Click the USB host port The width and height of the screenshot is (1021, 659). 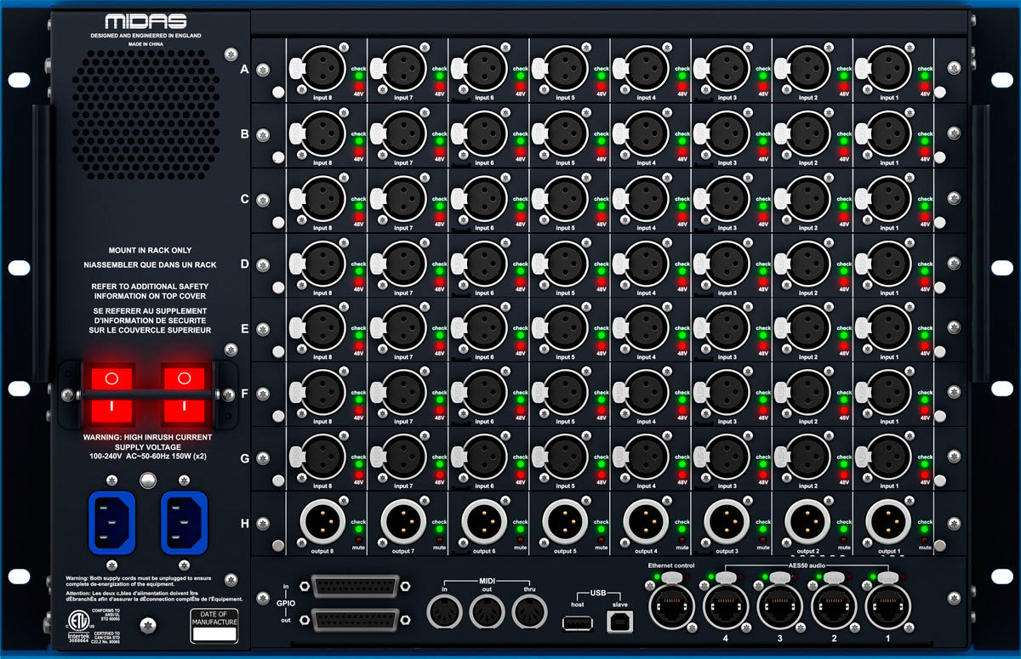[x=578, y=623]
